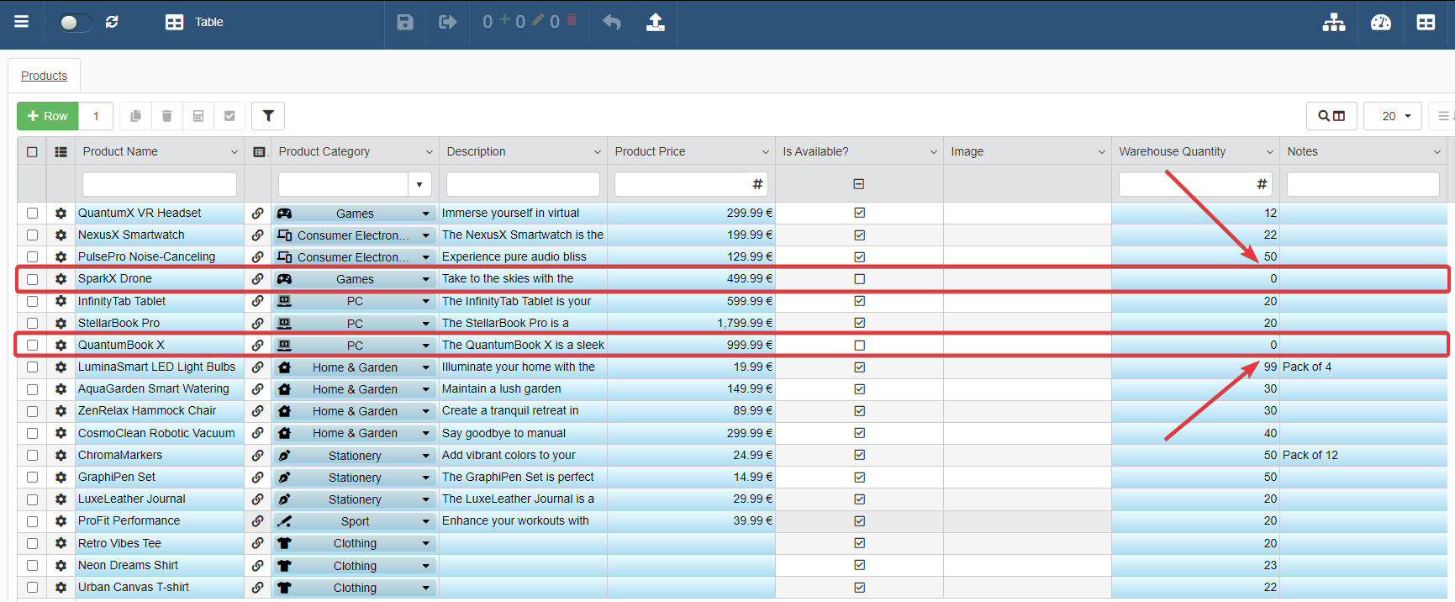Enable Is Available for SparkX Drone
The image size is (1455, 602).
pyautogui.click(x=859, y=279)
